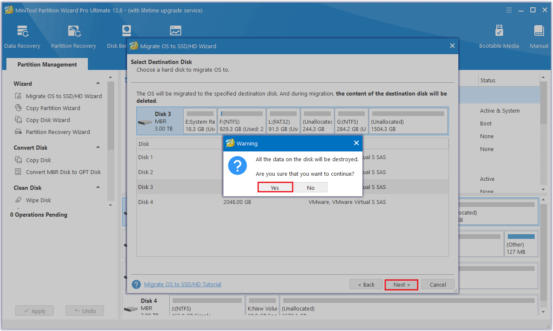Confirm with Yes in Warning dialog
Image resolution: width=553 pixels, height=331 pixels.
275,188
